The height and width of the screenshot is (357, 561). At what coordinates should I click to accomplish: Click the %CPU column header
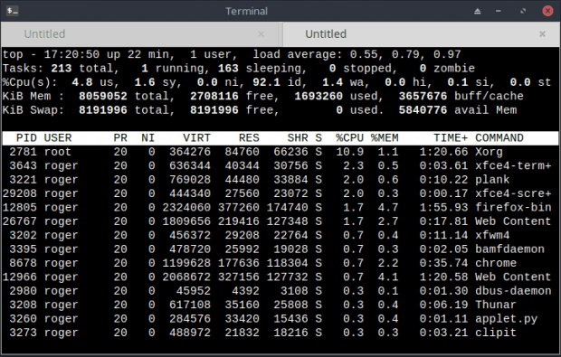point(349,138)
